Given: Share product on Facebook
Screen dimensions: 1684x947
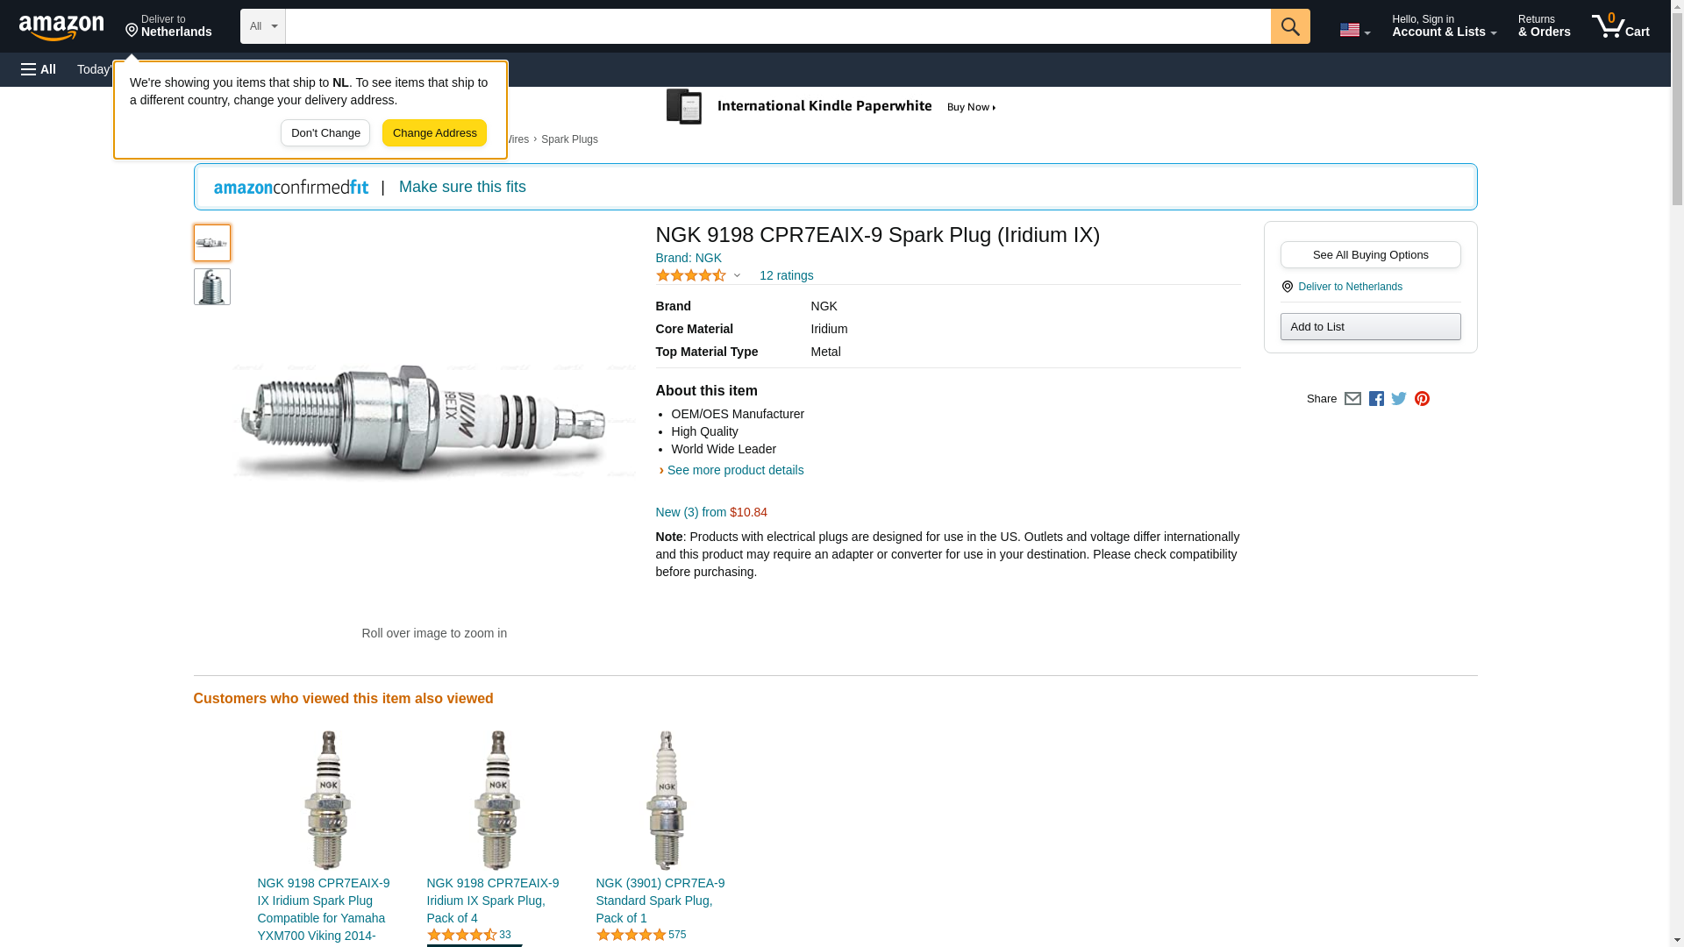Looking at the screenshot, I should coord(1376,399).
